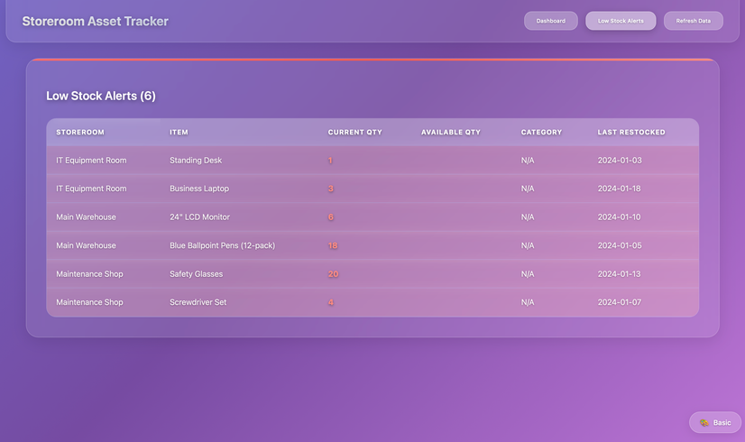Viewport: 745px width, 442px height.
Task: Select the Low Stock Alerts button
Action: [x=621, y=21]
